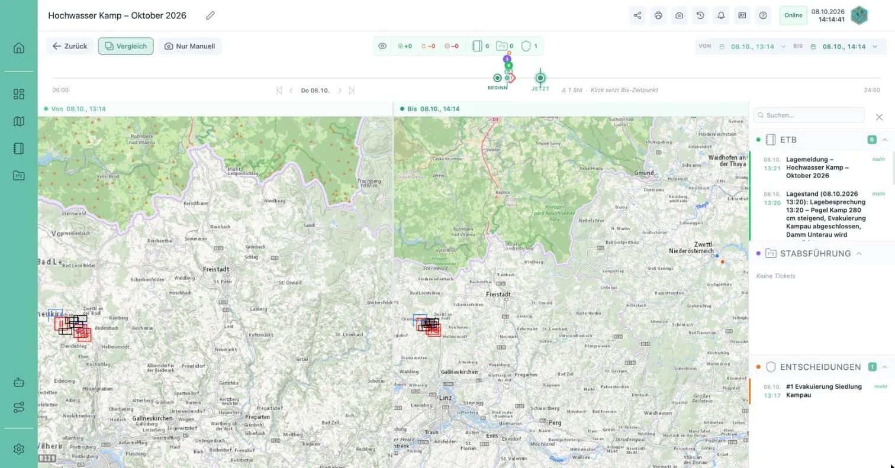Expand 'mehr' for the Lagemeldung entry
This screenshot has height=468, width=895.
click(878, 159)
